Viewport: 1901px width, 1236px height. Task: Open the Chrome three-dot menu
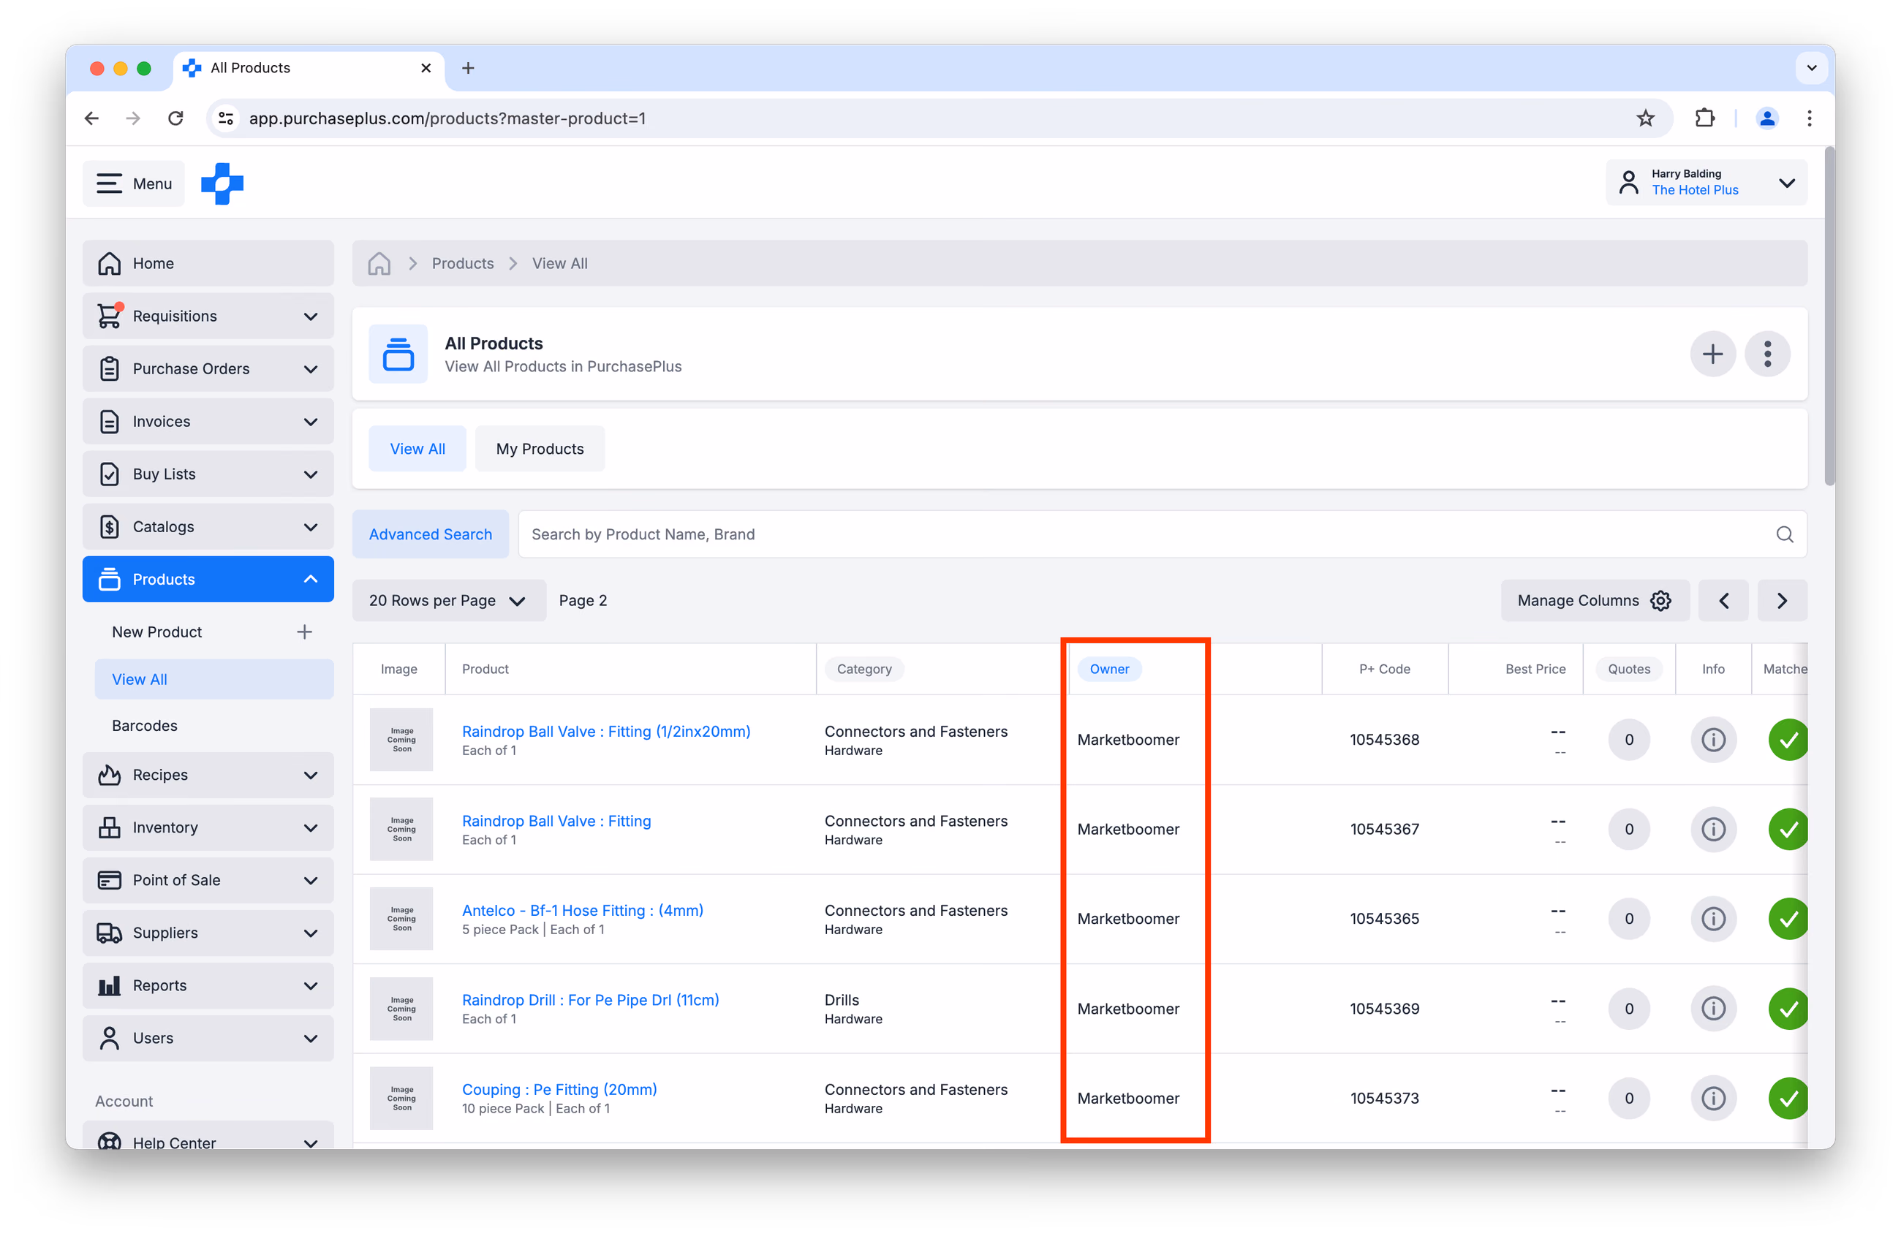1809,119
